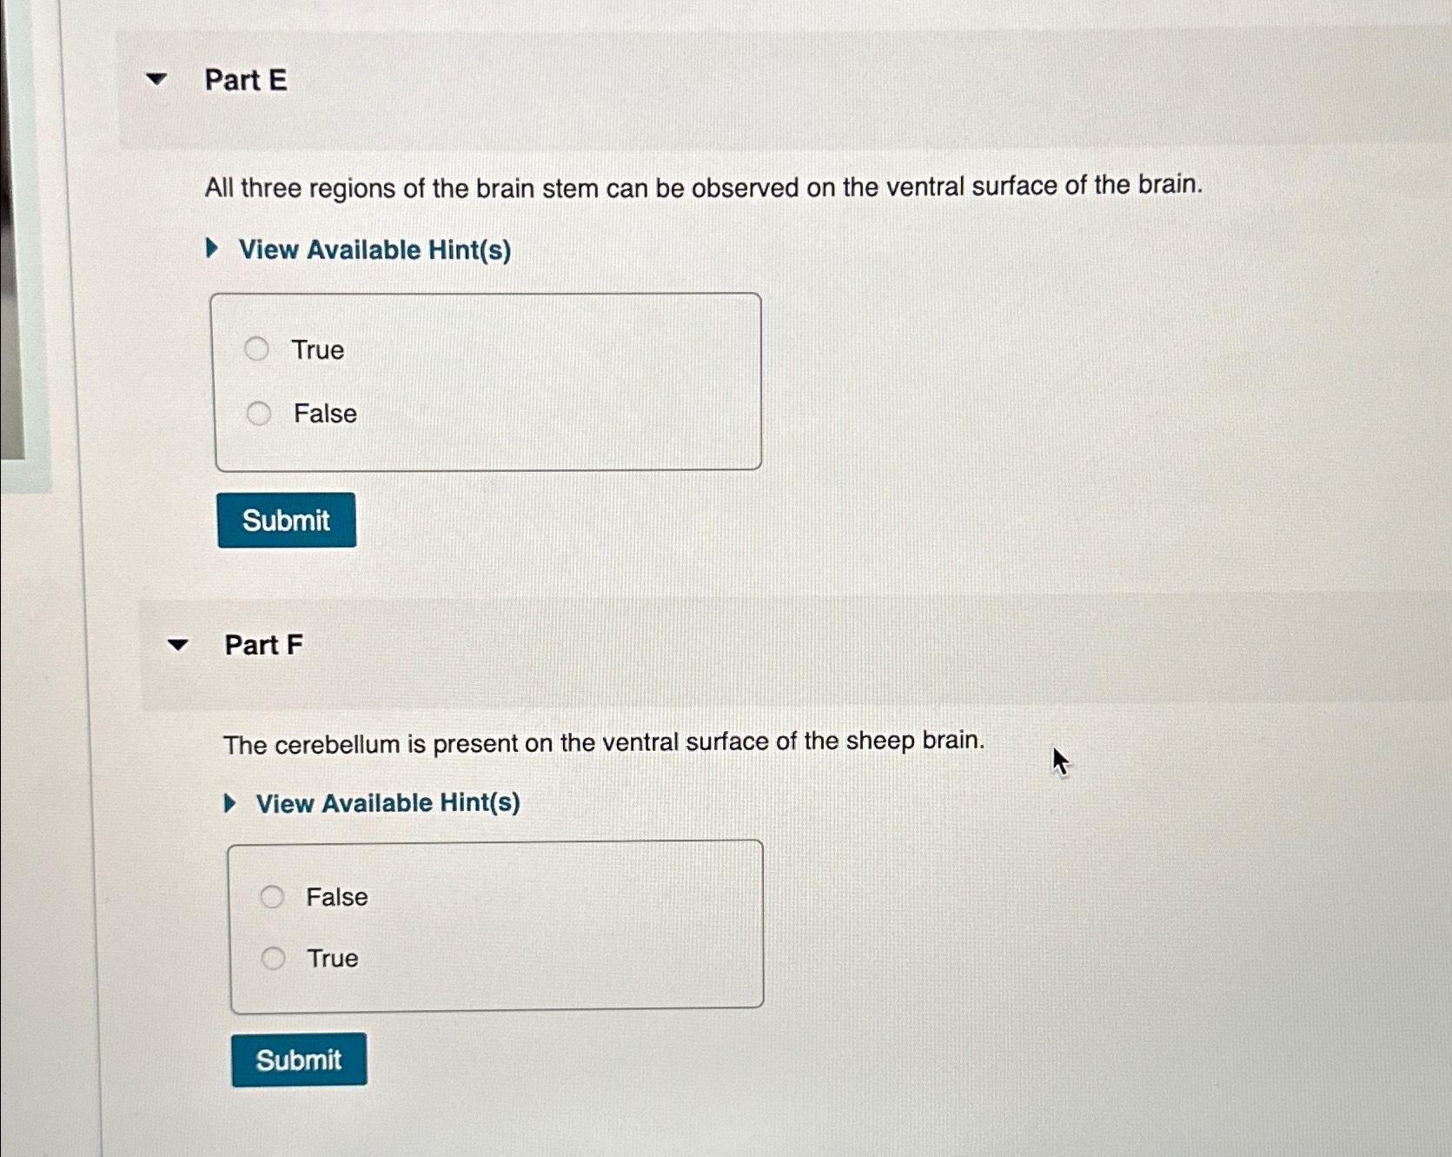Click the right-pointing hint arrow icon in Part E
The image size is (1452, 1157).
point(211,250)
